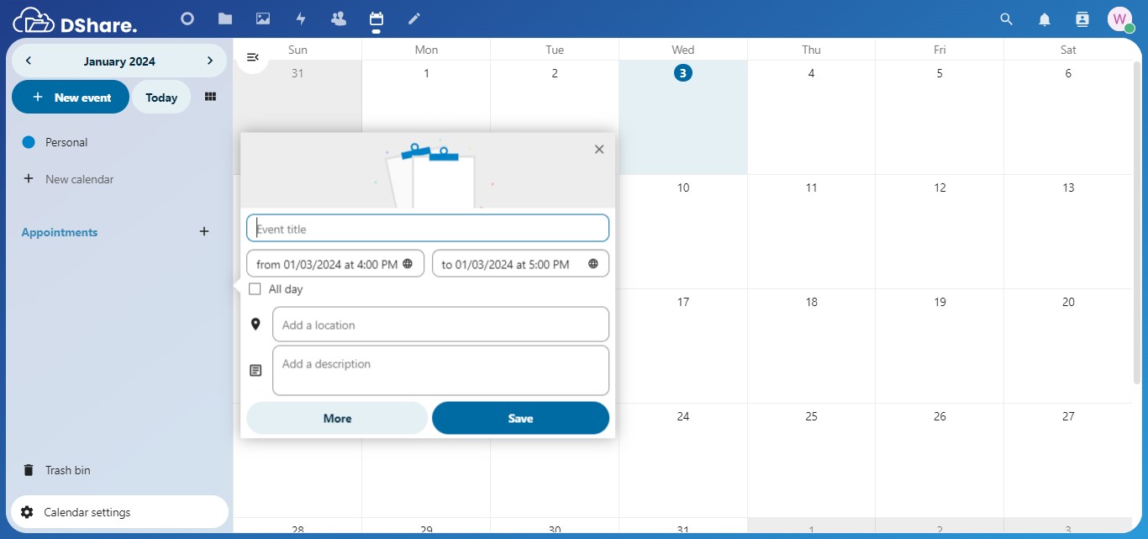The image size is (1148, 539).
Task: Open the Files app icon
Action: 224,18
